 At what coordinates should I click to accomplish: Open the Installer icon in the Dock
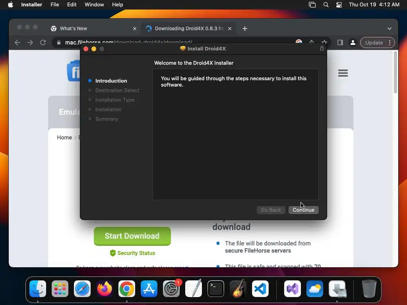pyautogui.click(x=337, y=289)
